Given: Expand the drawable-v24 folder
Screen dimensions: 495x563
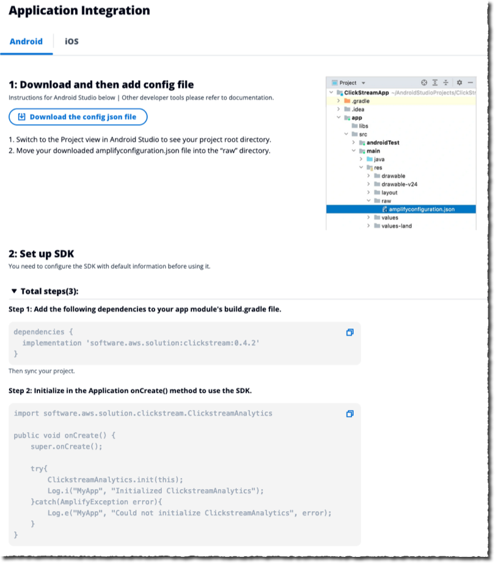Looking at the screenshot, I should click(x=369, y=184).
